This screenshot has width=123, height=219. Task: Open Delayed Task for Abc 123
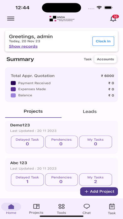coord(27,180)
